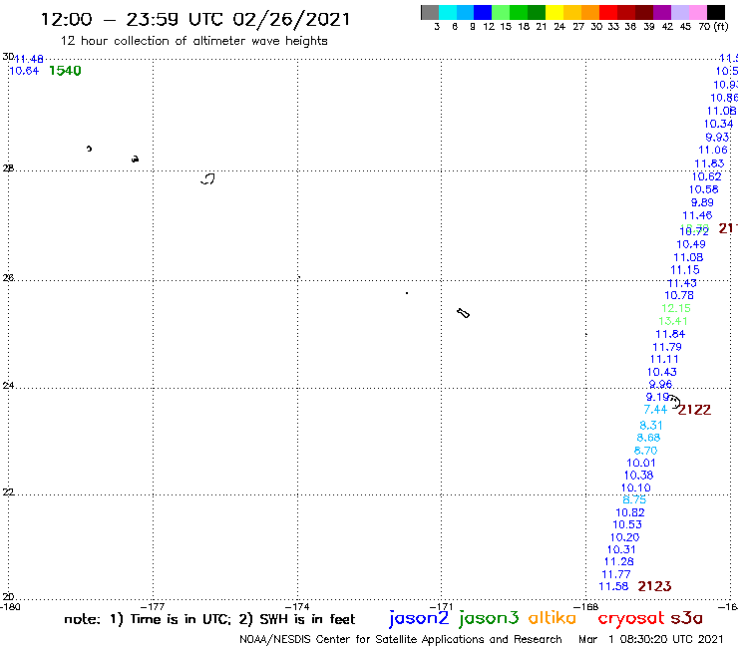The width and height of the screenshot is (738, 648).
Task: Click the reading '11.79'
Action: click(x=667, y=347)
